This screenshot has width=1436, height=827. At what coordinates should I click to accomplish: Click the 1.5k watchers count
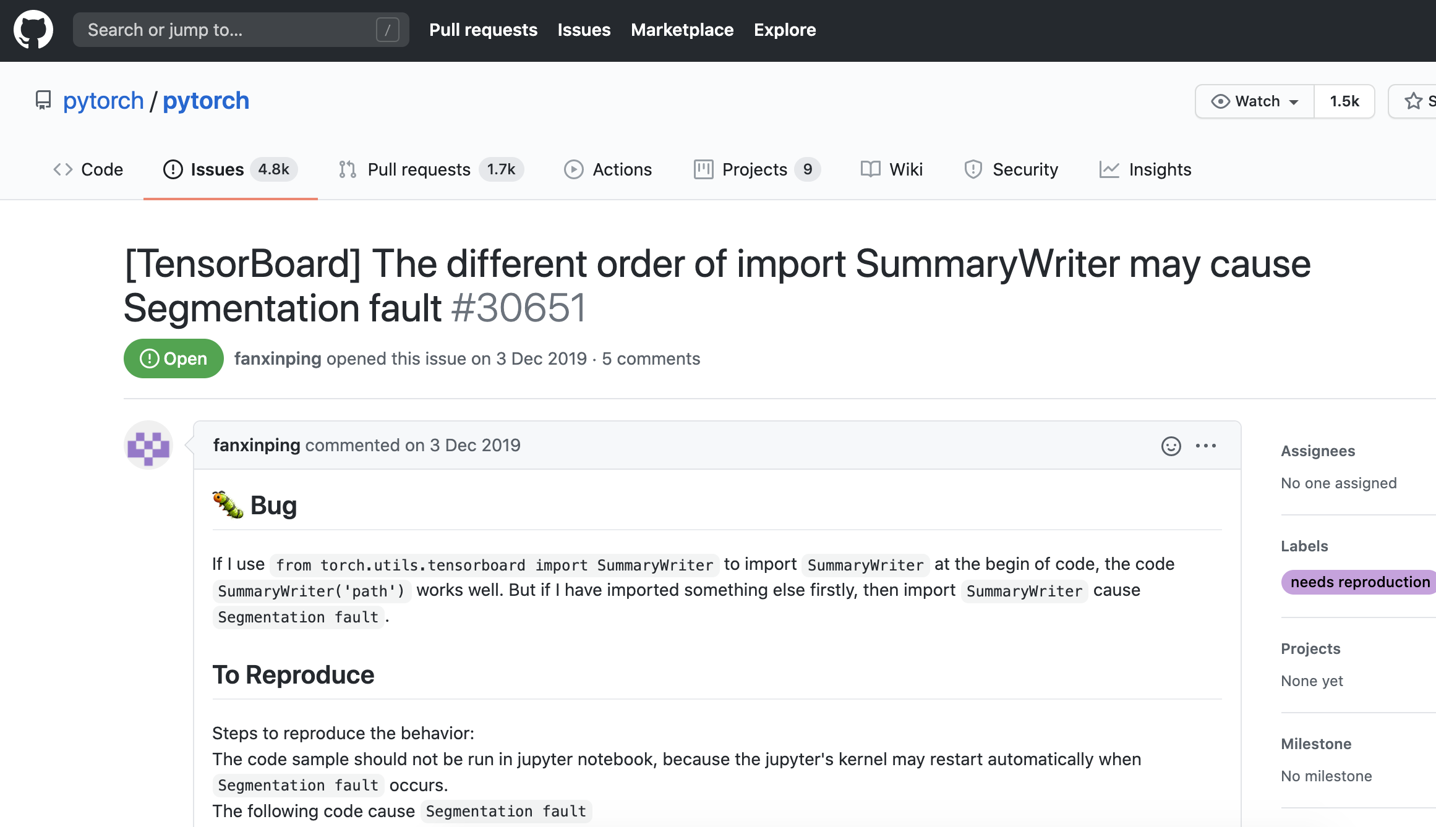tap(1344, 101)
